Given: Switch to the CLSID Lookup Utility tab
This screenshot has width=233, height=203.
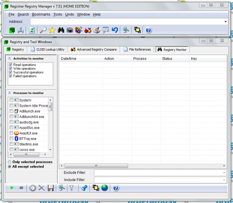Looking at the screenshot, I should (x=48, y=50).
